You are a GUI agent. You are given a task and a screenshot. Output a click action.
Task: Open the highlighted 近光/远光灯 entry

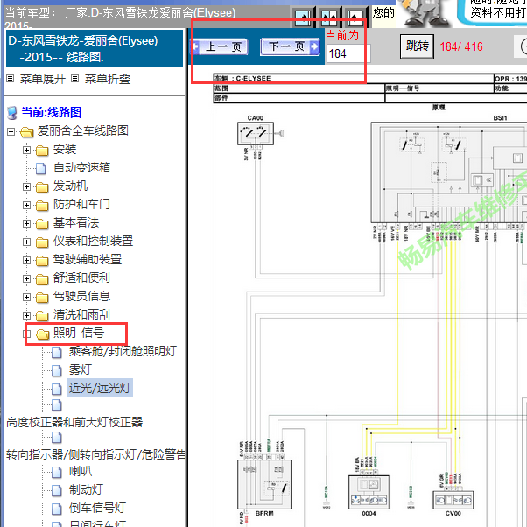[x=100, y=388]
